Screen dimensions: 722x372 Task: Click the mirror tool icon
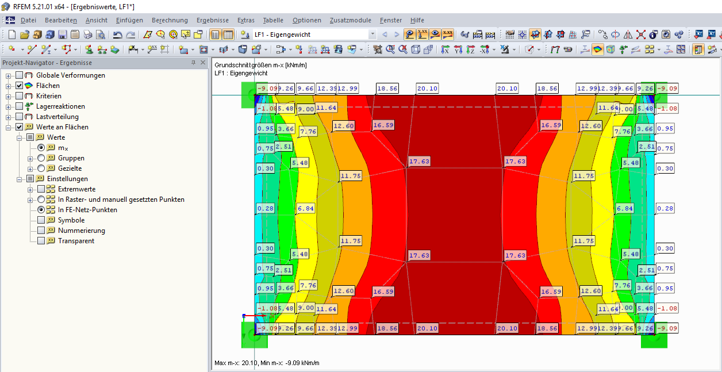628,34
